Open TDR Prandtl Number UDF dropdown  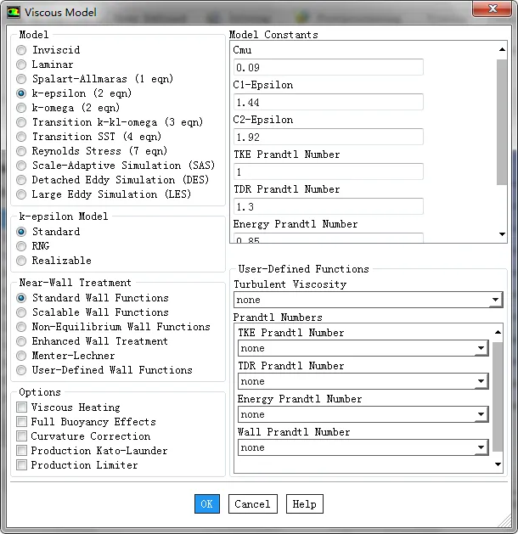[x=363, y=381]
